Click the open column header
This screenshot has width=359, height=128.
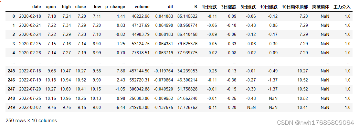pyautogui.click(x=51, y=7)
